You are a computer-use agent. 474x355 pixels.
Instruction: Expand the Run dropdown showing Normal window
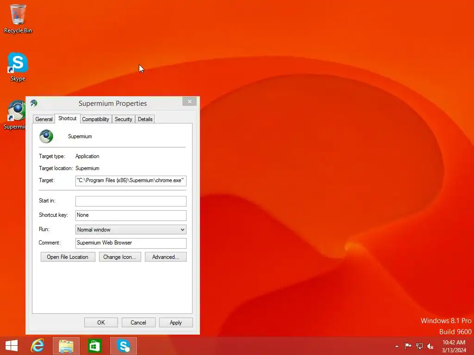[131, 229]
